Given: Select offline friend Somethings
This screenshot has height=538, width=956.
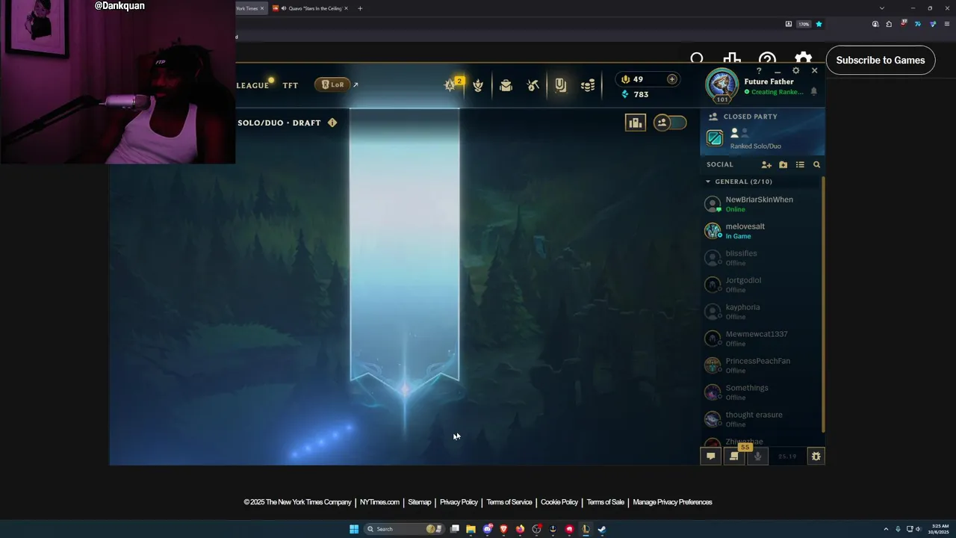Looking at the screenshot, I should tap(760, 392).
